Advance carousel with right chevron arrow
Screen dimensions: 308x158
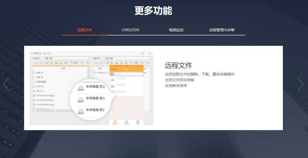click(301, 84)
